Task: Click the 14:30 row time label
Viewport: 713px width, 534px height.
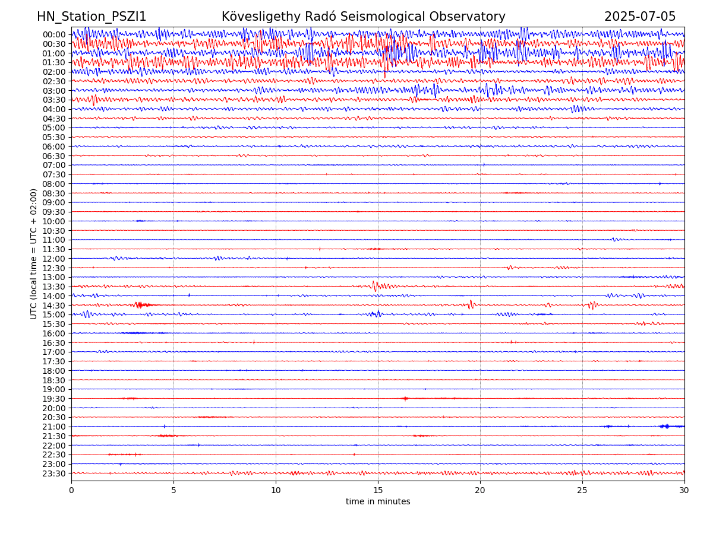Action: (53, 306)
